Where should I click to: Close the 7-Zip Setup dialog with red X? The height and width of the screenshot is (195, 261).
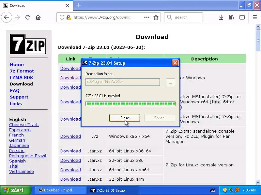click(175, 63)
